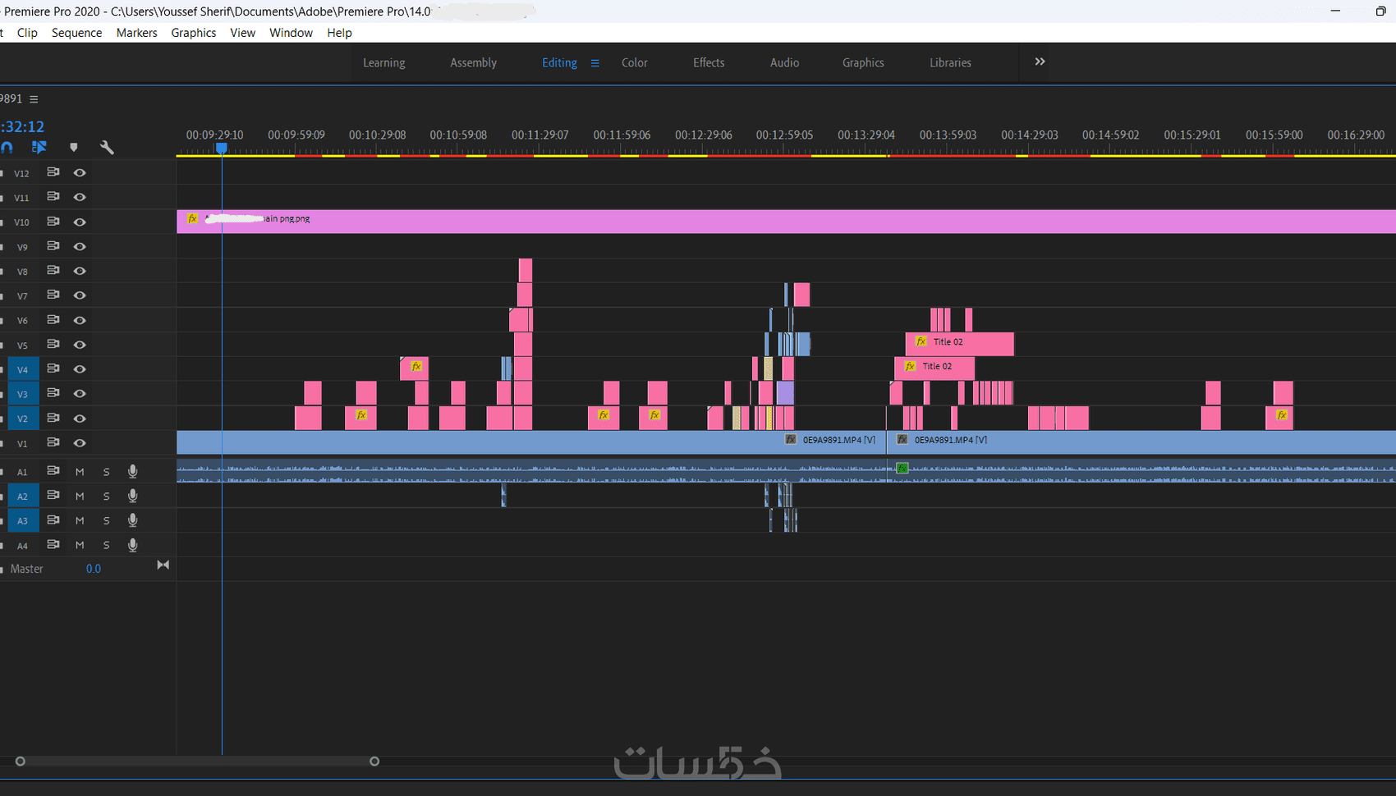The width and height of the screenshot is (1396, 796).
Task: Toggle sync lock for track A3
Action: (x=53, y=520)
